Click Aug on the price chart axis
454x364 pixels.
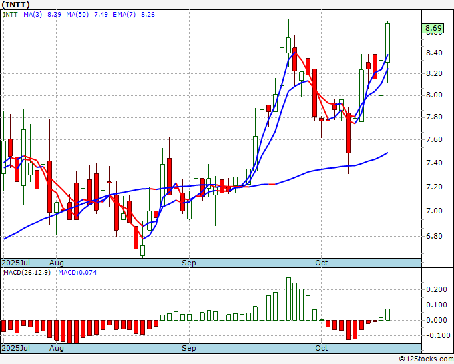pyautogui.click(x=57, y=263)
